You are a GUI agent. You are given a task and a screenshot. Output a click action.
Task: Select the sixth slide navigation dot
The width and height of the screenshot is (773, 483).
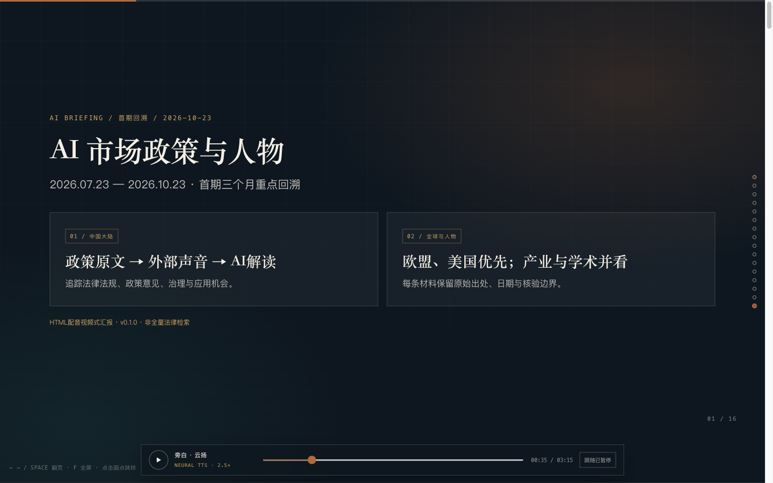point(754,220)
